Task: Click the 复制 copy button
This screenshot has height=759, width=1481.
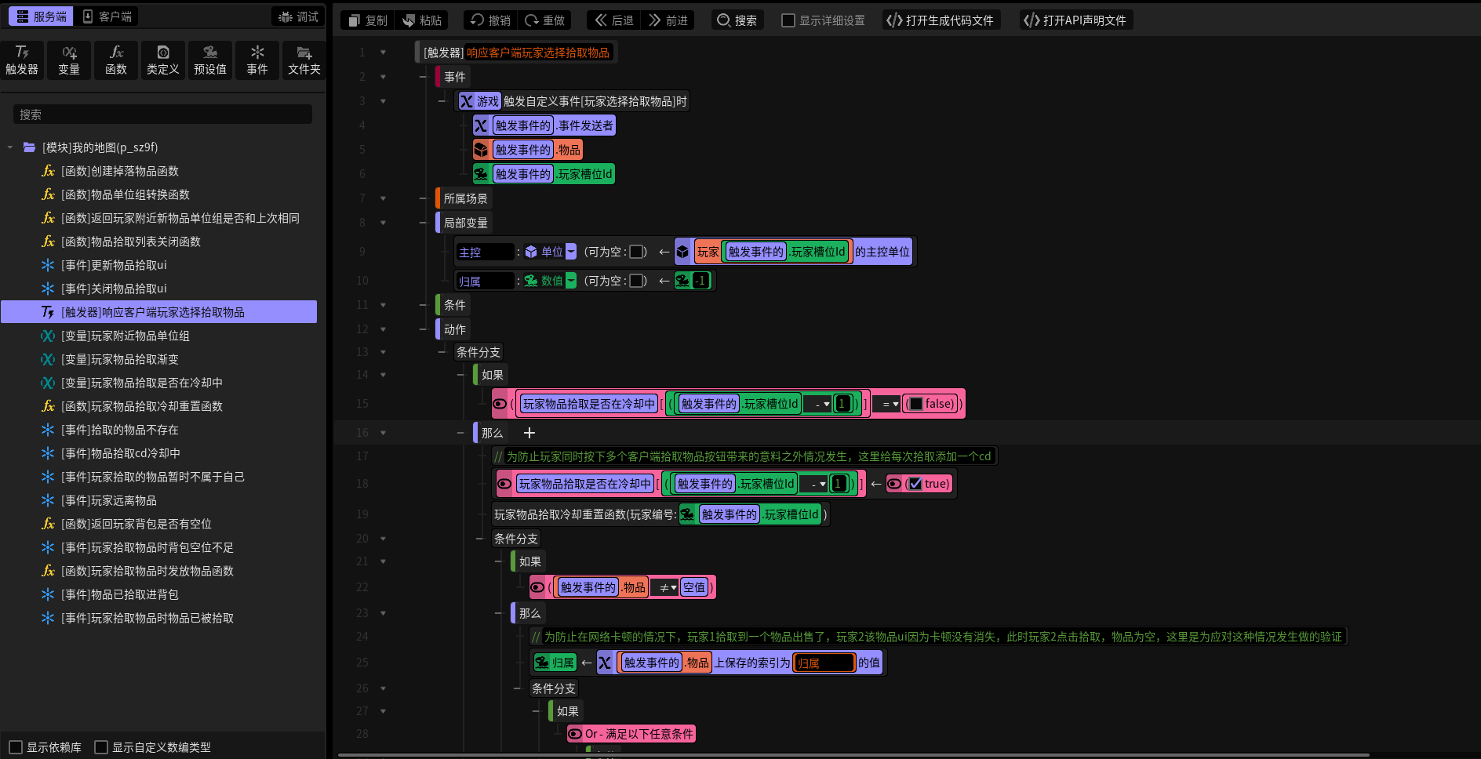Action: tap(368, 20)
